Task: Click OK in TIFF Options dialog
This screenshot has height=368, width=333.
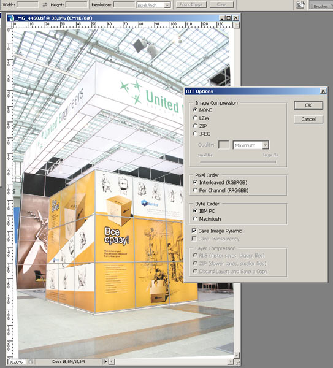Action: [x=308, y=105]
